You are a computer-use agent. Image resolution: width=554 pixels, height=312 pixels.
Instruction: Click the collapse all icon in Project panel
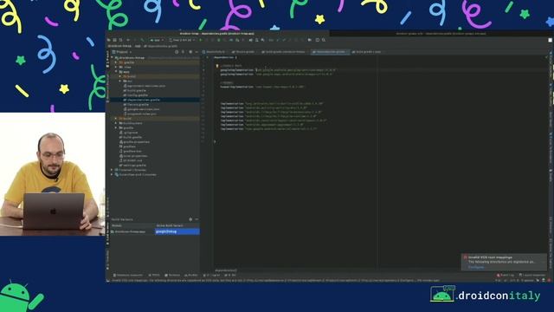(x=183, y=52)
